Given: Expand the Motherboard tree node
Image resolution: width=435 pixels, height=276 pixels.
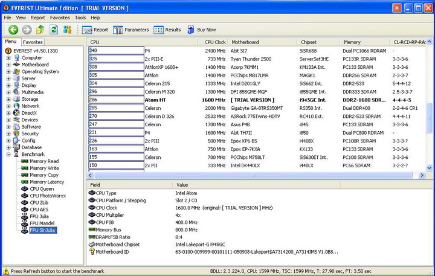Looking at the screenshot, I should click(x=8, y=65).
